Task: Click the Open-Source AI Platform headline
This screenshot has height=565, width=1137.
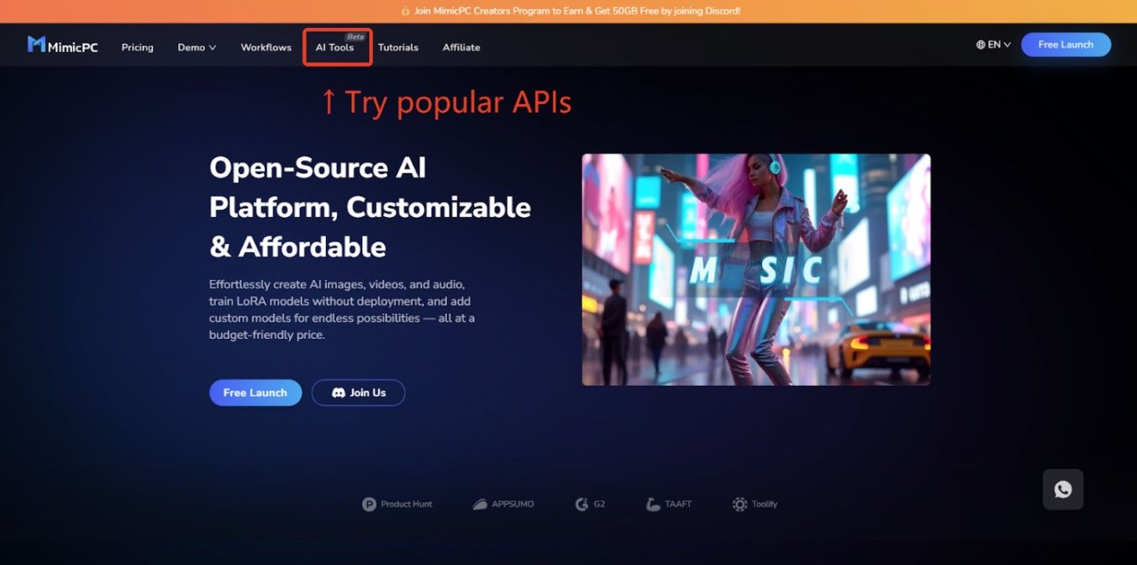Action: [370, 207]
